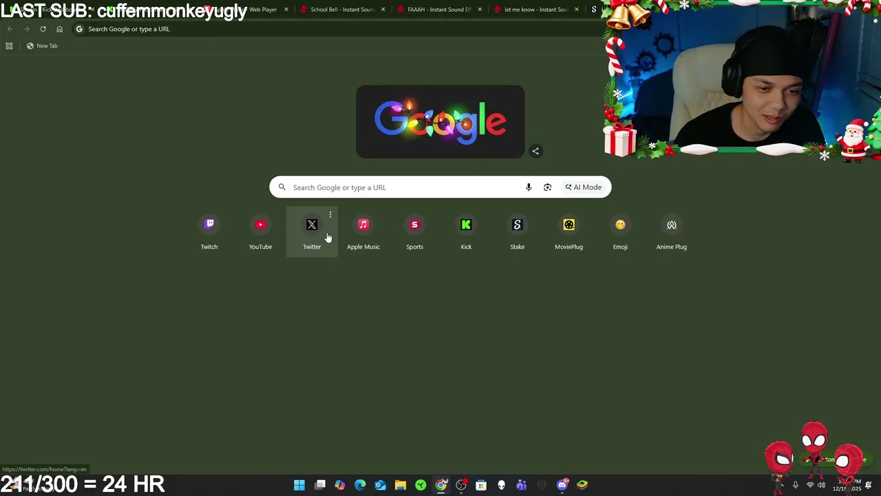Open the Twitter shortcut tile
Image resolution: width=881 pixels, height=496 pixels.
click(x=312, y=232)
